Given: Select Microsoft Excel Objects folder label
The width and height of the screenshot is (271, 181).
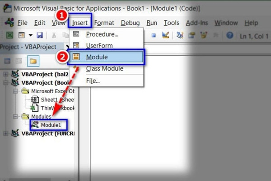Looking at the screenshot, I should 53,91.
